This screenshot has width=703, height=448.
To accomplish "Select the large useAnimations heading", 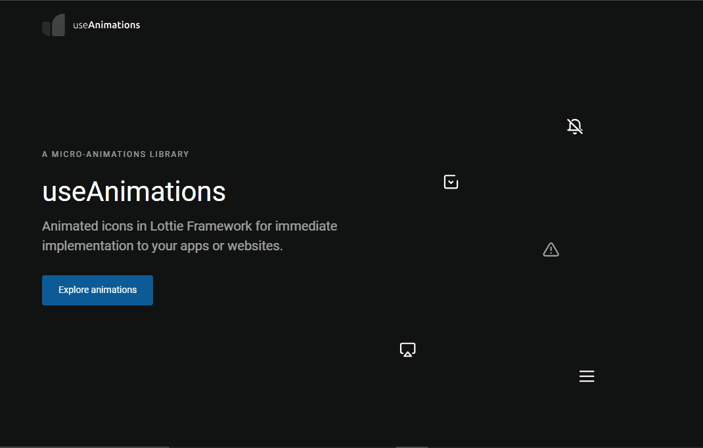I will 133,192.
